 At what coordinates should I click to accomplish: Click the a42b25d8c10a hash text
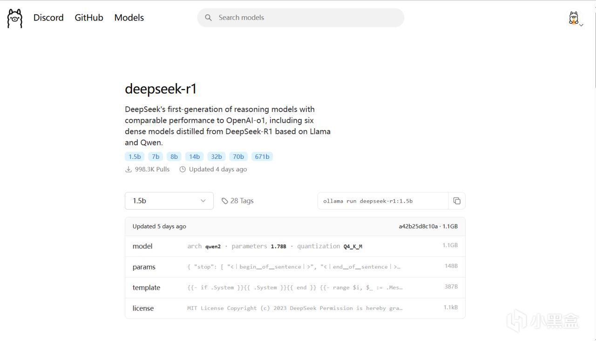pyautogui.click(x=418, y=227)
